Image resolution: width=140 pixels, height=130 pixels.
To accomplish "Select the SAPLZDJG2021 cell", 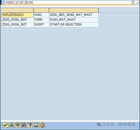I will [18, 15].
